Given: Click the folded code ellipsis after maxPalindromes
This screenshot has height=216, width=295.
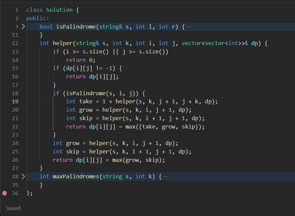Looking at the screenshot, I should (x=166, y=177).
